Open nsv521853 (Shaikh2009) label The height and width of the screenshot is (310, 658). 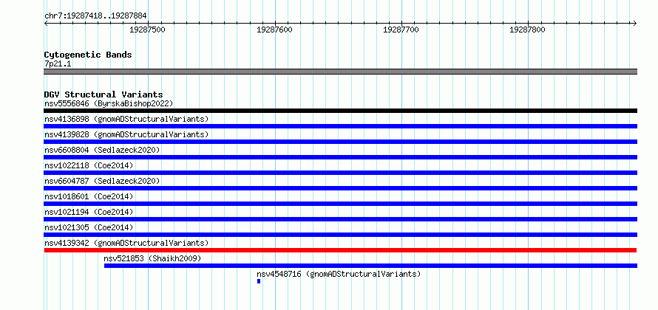coord(153,258)
